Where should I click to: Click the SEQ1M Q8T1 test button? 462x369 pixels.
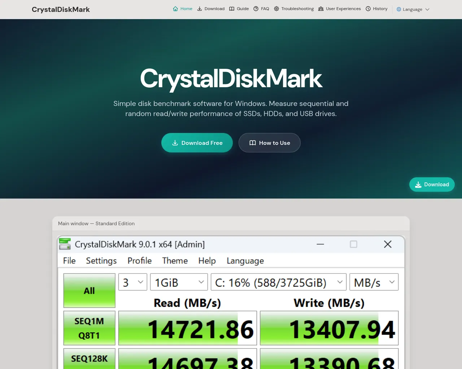(90, 328)
